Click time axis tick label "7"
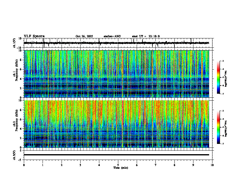This screenshot has width=239, height=185. click(156, 165)
